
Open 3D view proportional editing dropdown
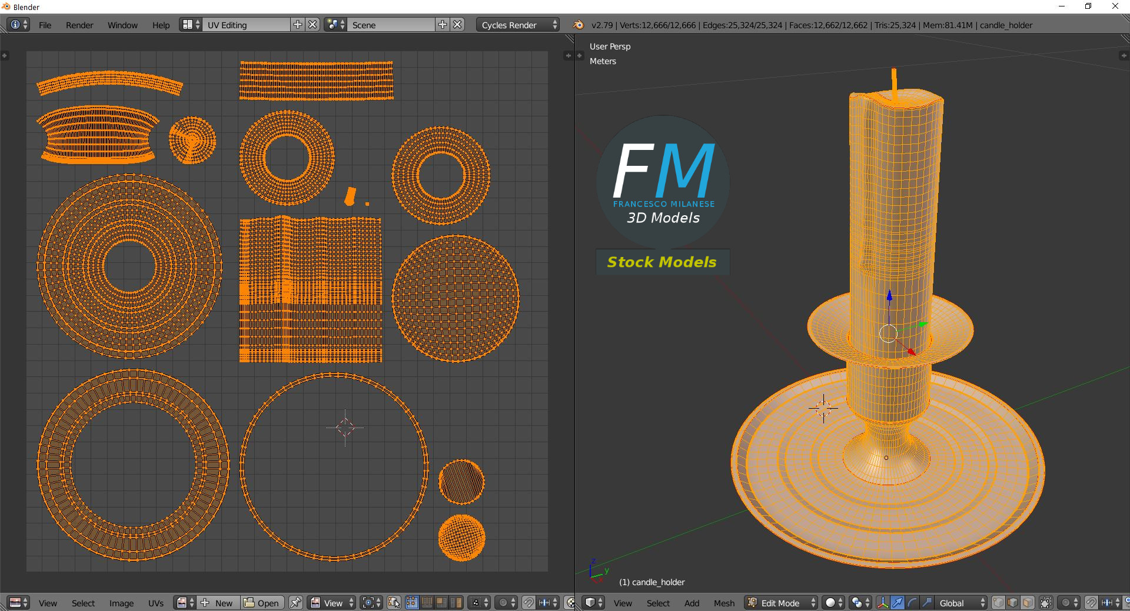click(1069, 603)
